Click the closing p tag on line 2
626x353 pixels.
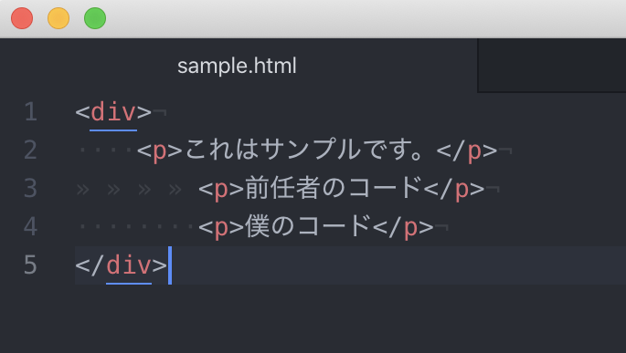coord(467,151)
